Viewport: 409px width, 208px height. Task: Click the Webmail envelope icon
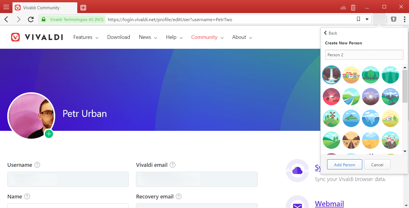point(297,202)
